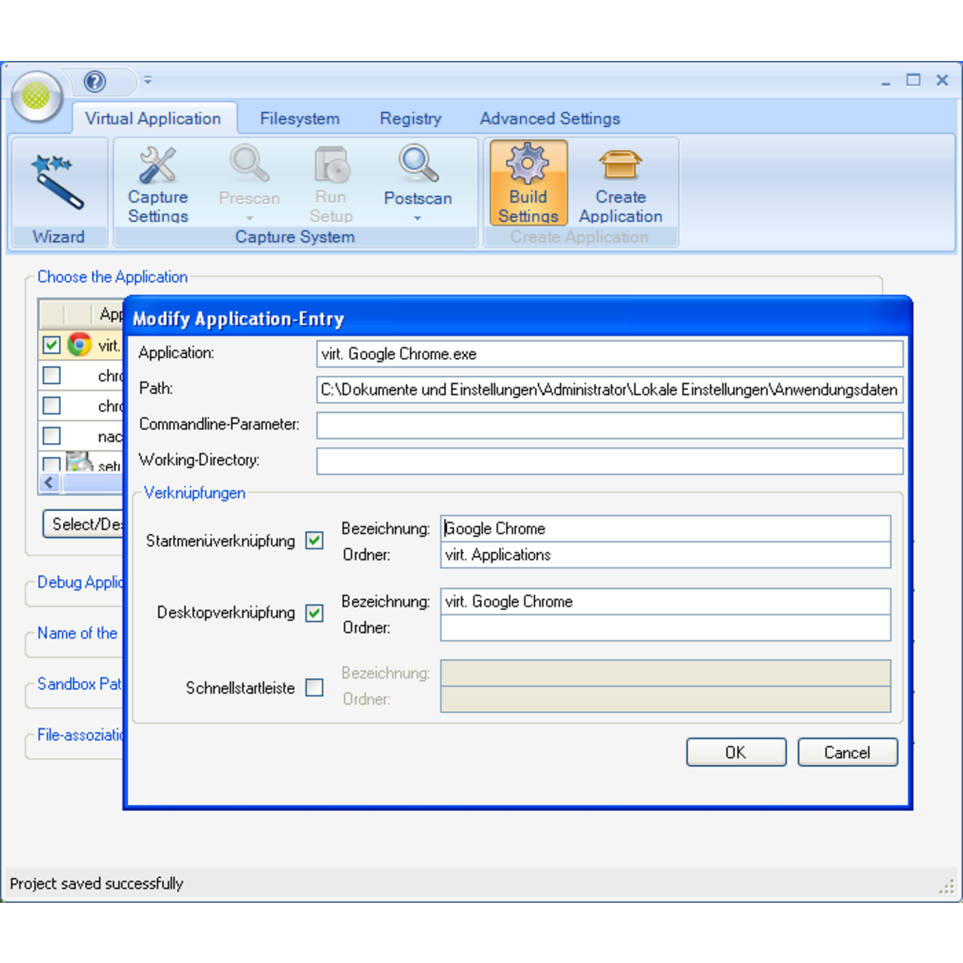Screen dimensions: 963x963
Task: Click the Create Application box icon
Action: tap(620, 165)
